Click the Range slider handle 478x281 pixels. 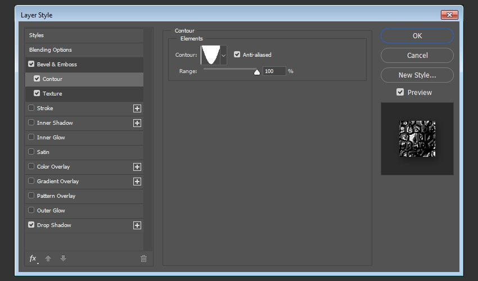click(257, 72)
